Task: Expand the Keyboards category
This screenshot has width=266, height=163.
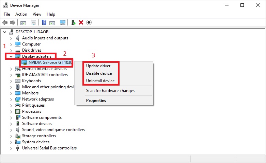Action: click(11, 81)
